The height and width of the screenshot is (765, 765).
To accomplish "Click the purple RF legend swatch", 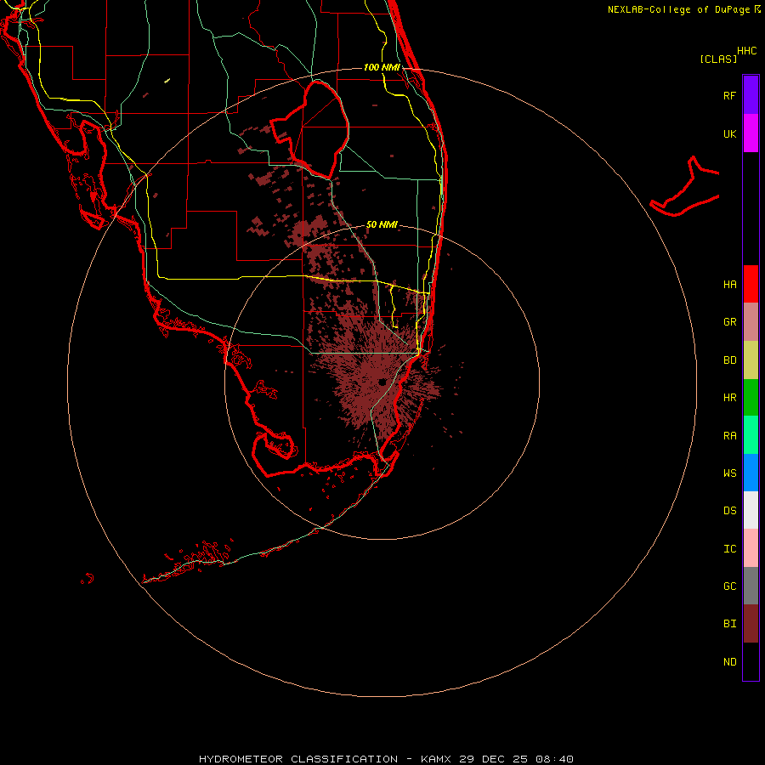I will tap(751, 95).
